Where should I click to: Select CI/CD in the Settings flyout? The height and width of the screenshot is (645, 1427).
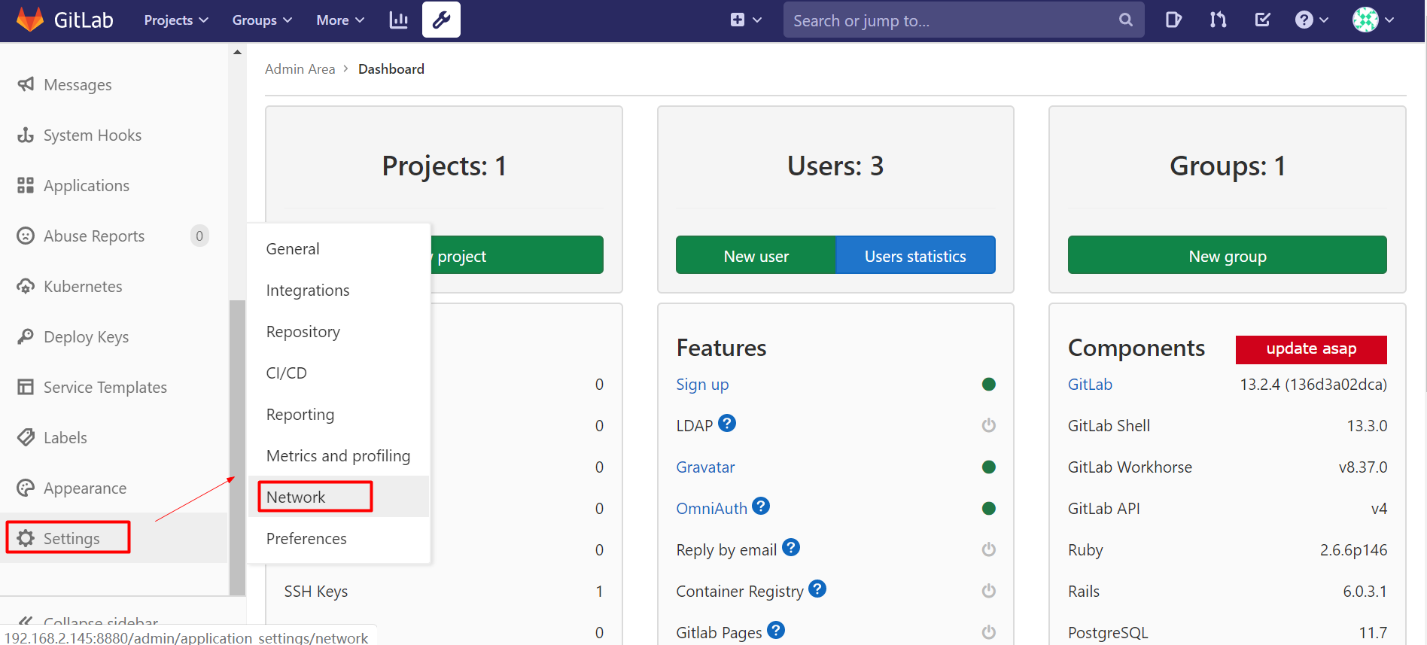pos(339,373)
